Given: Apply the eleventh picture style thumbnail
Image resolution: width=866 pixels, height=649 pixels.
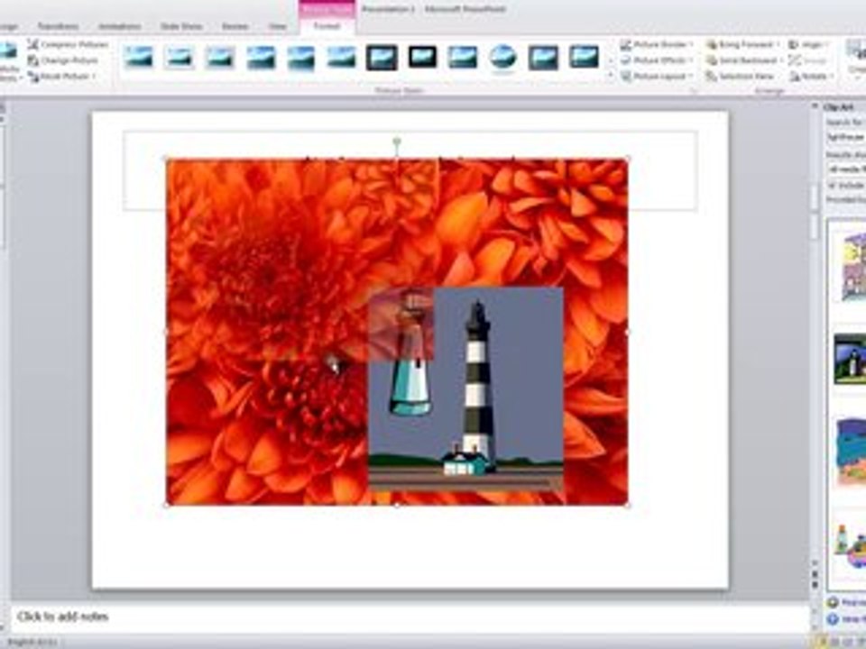Looking at the screenshot, I should [x=543, y=57].
